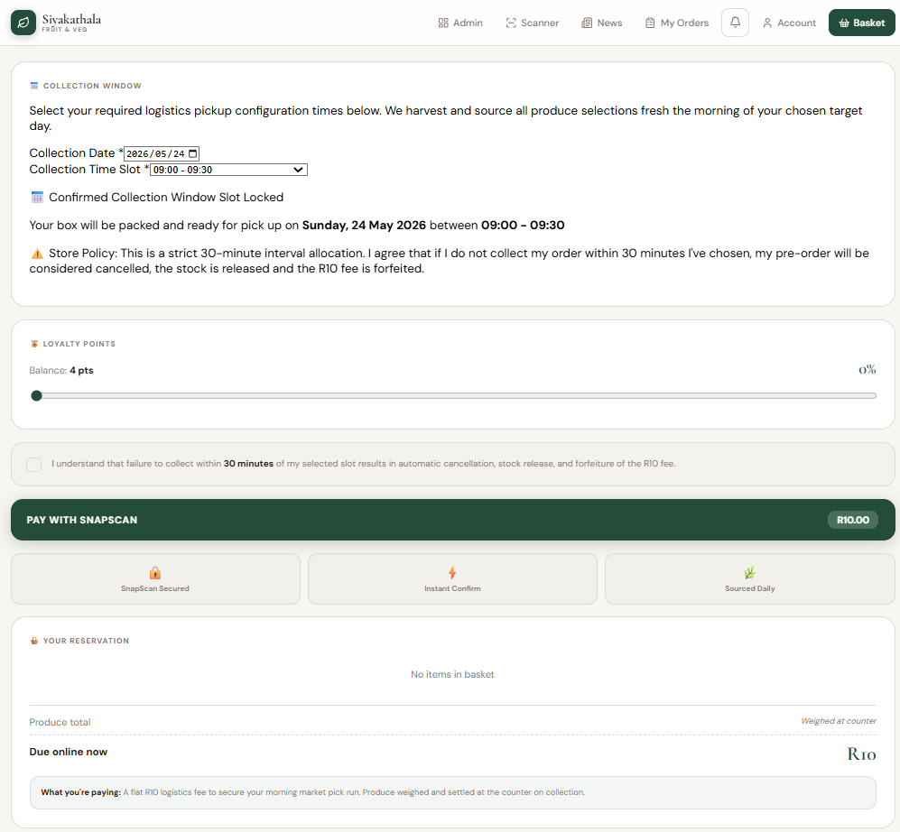Click the 'No items in basket' text

pos(452,674)
